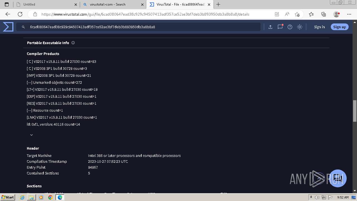Click the VirusTotal logo icon
The width and height of the screenshot is (357, 201).
pos(8,27)
